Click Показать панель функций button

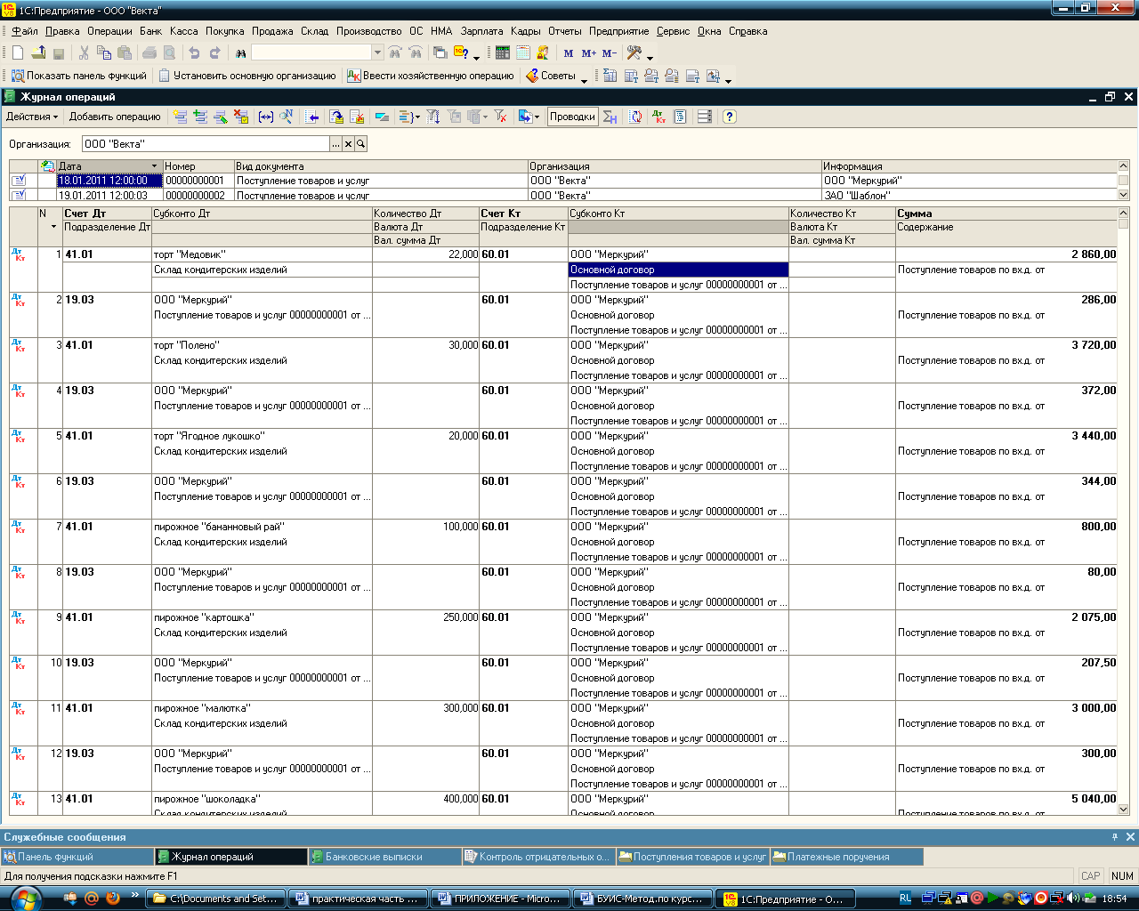click(x=78, y=77)
